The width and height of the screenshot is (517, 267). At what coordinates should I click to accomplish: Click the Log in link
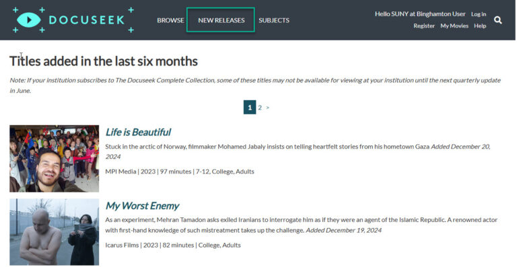pyautogui.click(x=479, y=14)
